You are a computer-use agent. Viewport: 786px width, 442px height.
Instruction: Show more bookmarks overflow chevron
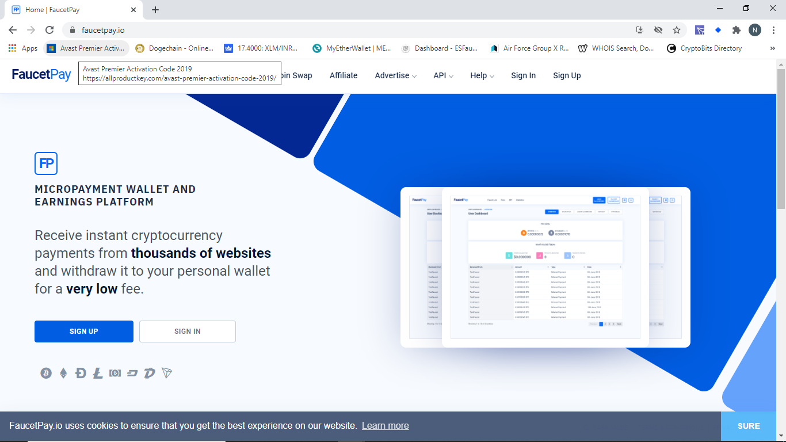[773, 48]
